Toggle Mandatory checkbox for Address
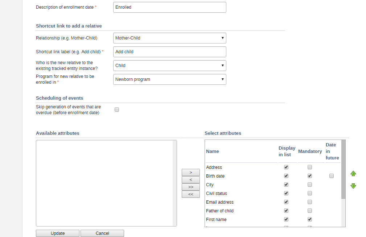Screen dimensions: 366x237 (309, 167)
